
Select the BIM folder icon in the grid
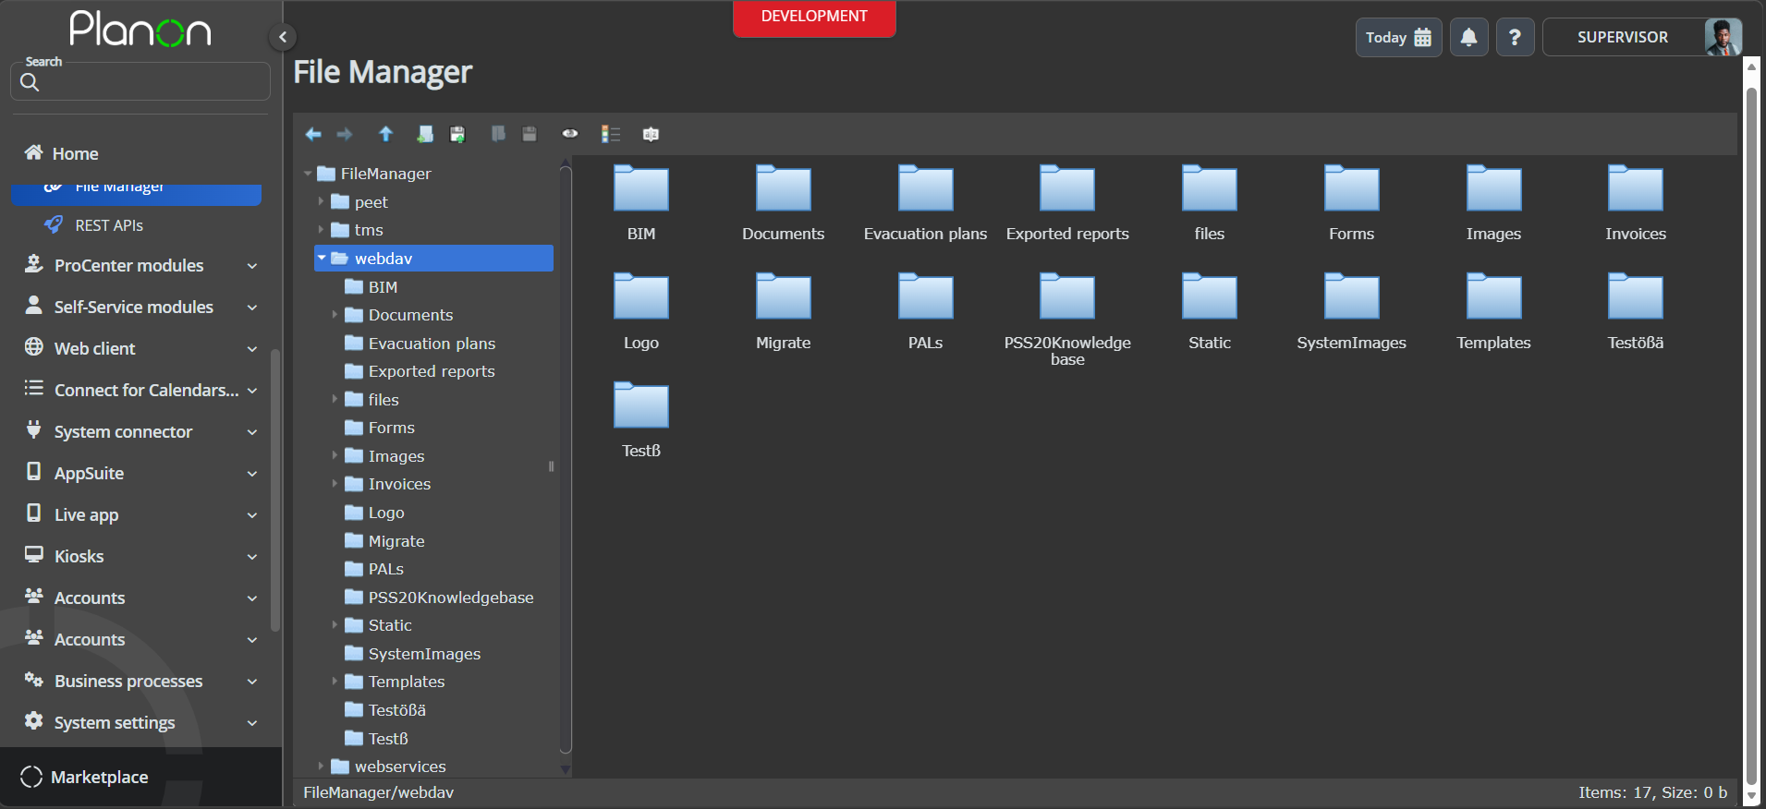coord(641,188)
